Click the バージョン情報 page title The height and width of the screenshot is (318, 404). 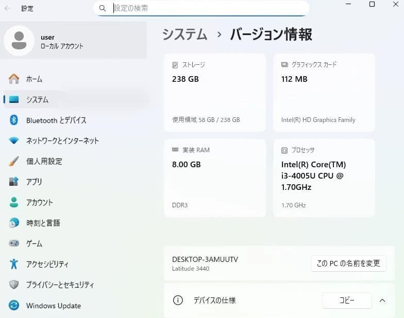(271, 34)
